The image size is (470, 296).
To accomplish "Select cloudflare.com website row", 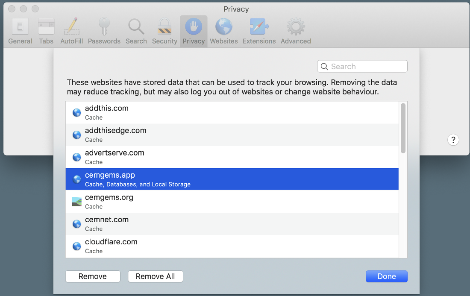I will tap(232, 246).
